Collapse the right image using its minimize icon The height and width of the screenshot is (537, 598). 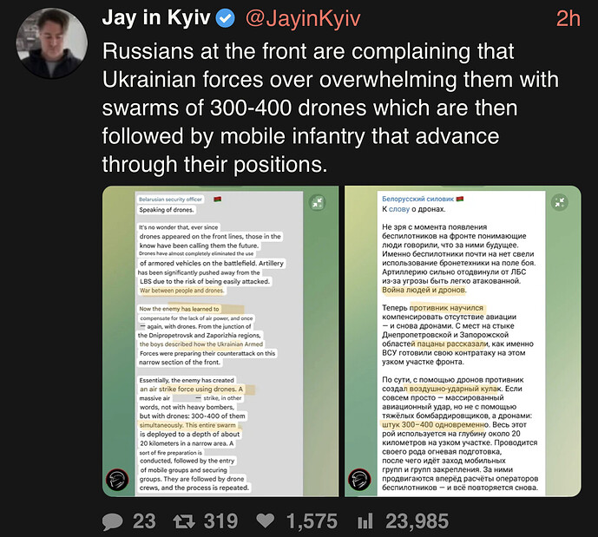560,202
